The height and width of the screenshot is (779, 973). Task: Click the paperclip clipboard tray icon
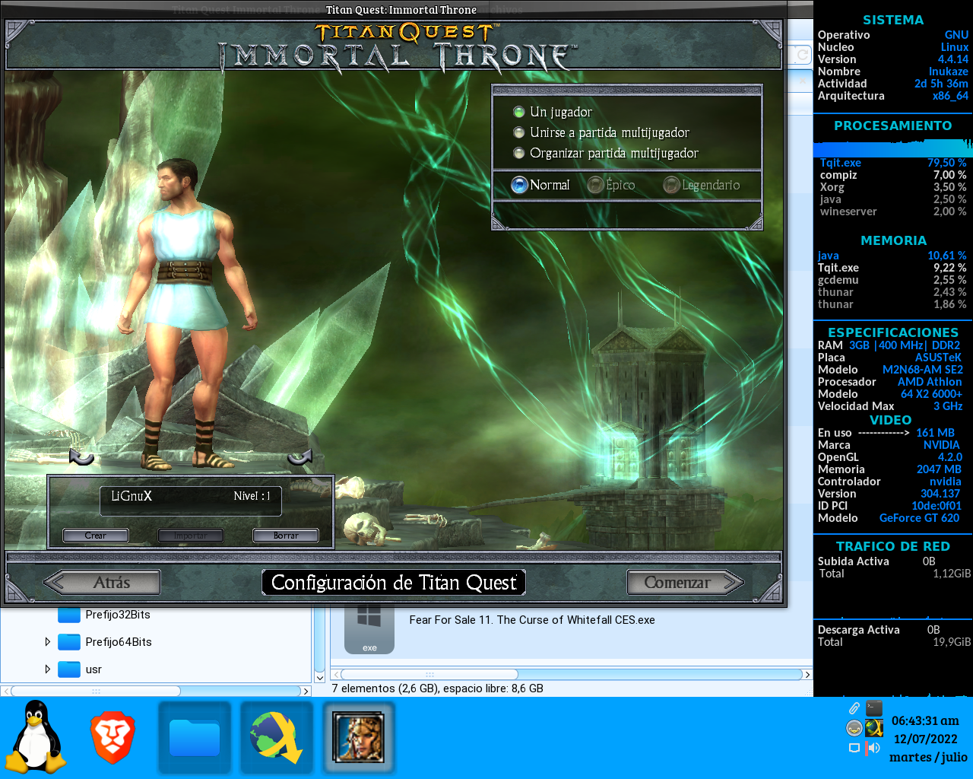[854, 708]
